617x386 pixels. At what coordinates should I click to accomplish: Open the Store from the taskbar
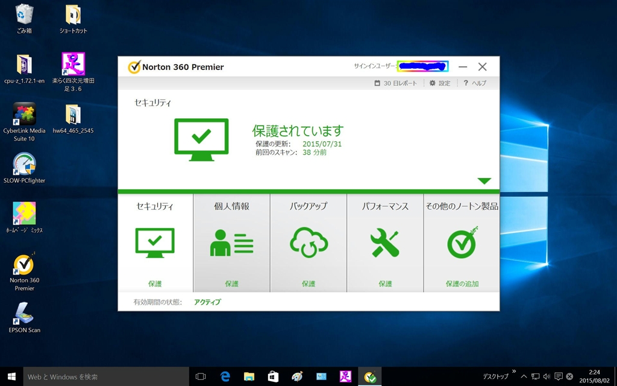(273, 376)
